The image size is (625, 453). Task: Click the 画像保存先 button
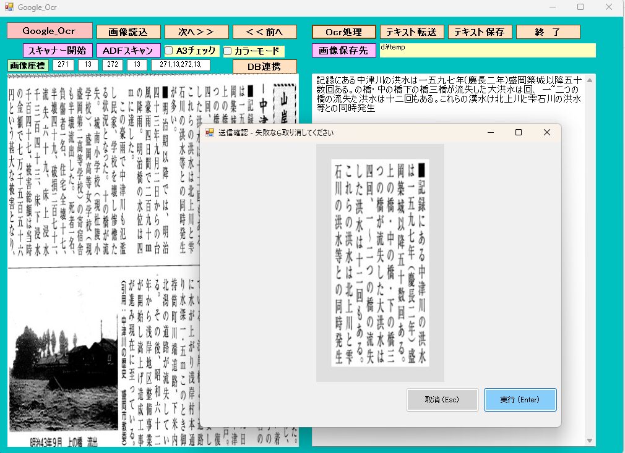[343, 50]
